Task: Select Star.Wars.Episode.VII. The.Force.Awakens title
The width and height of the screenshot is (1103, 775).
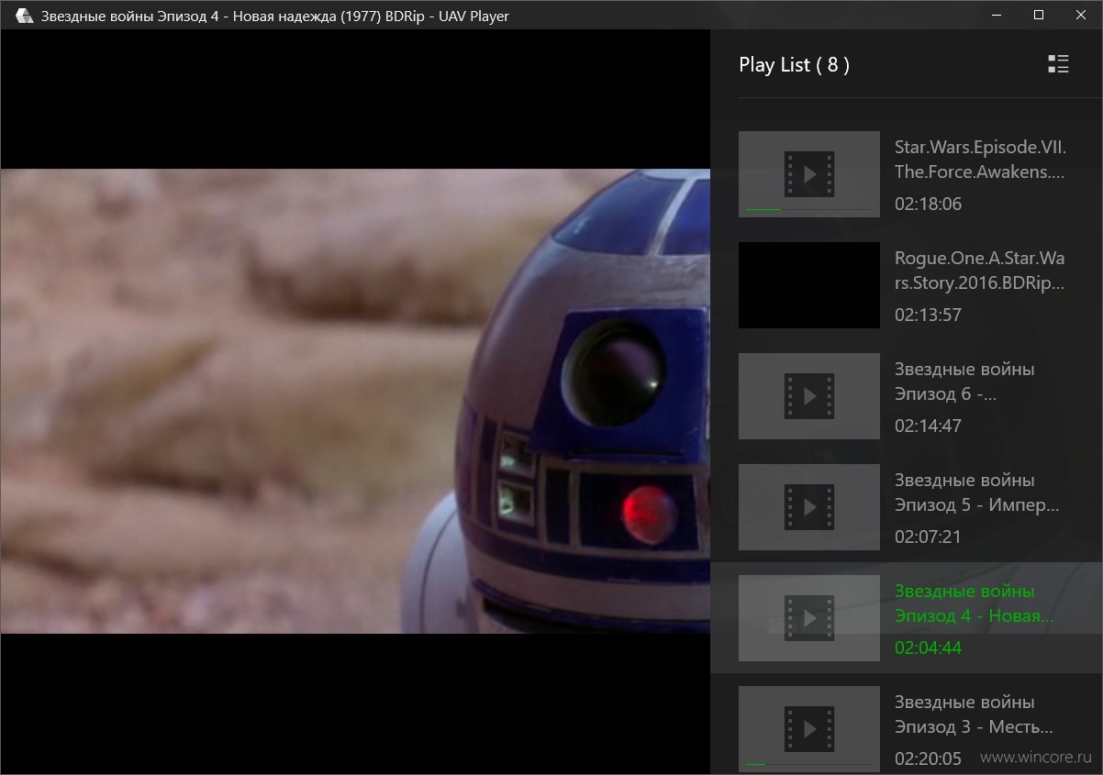Action: point(980,159)
